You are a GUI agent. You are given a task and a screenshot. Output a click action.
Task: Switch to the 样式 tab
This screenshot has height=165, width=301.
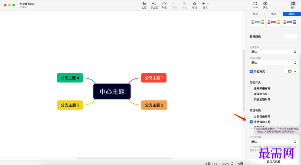point(255,14)
